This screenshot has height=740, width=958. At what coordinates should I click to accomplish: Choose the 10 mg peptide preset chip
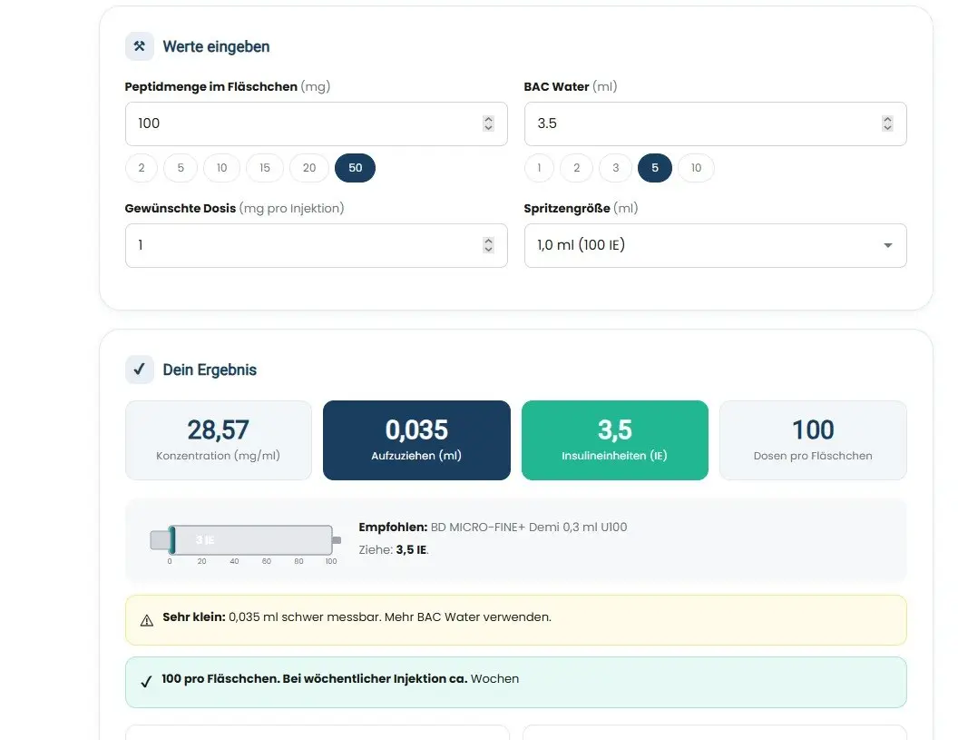coord(221,168)
